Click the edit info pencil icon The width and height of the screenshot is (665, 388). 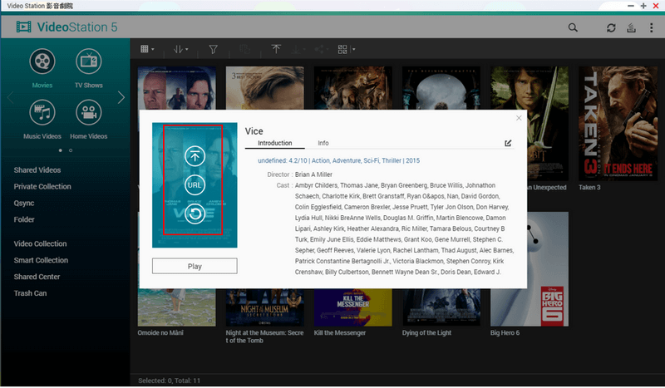508,144
